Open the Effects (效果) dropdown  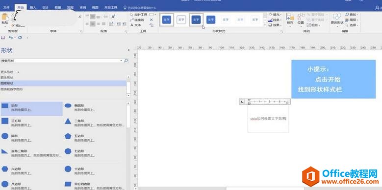tap(275, 25)
